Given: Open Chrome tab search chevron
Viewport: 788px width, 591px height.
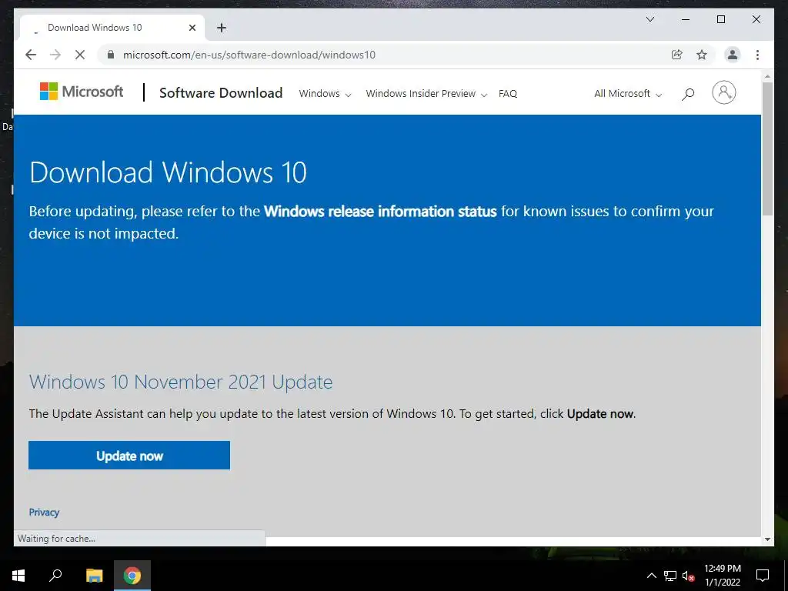Looking at the screenshot, I should point(650,19).
